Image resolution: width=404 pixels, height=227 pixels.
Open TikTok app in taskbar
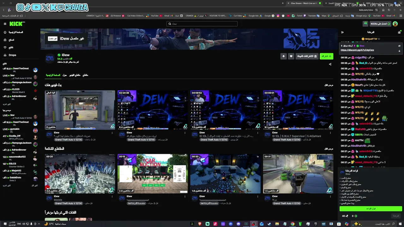[215, 224]
